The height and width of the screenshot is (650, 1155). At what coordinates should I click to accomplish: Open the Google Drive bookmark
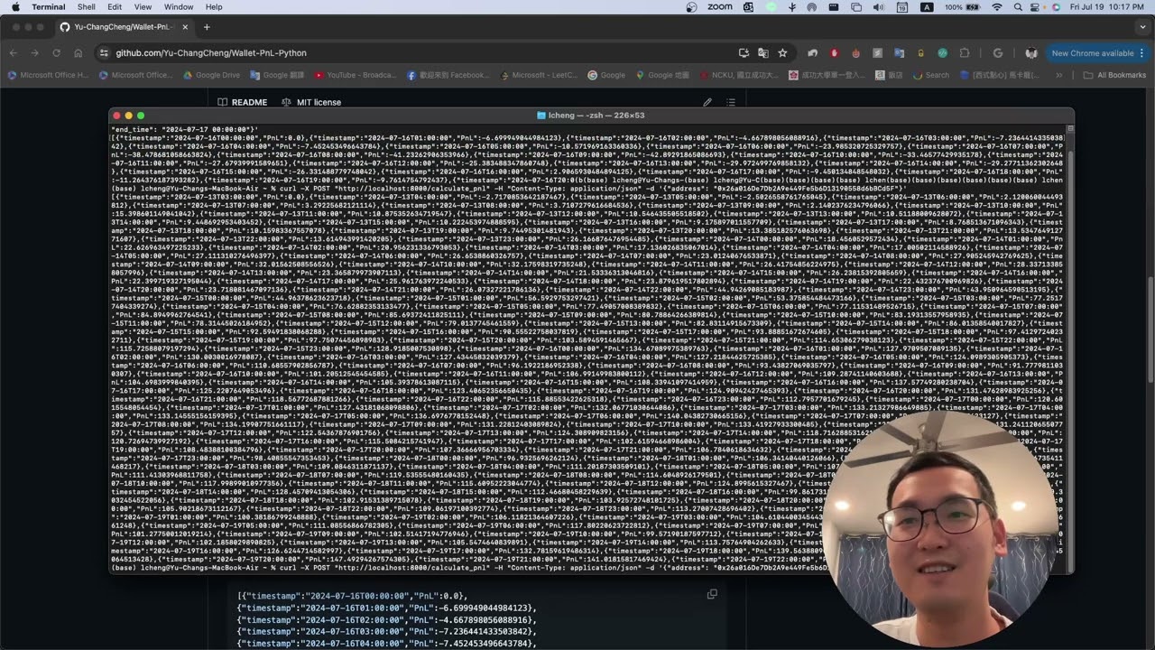(x=211, y=75)
